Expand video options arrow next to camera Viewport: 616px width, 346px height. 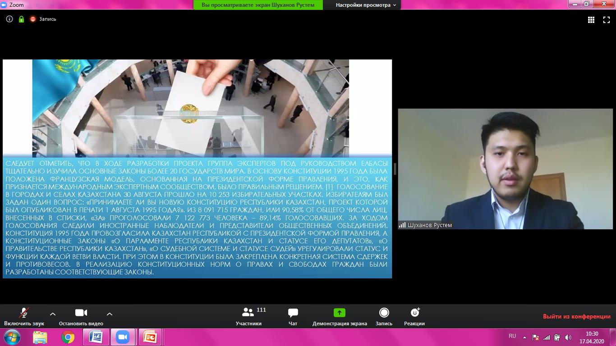(109, 314)
